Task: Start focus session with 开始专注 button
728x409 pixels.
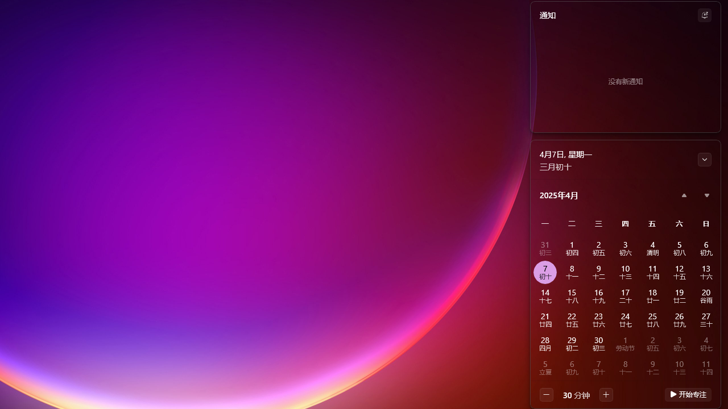Action: tap(688, 395)
